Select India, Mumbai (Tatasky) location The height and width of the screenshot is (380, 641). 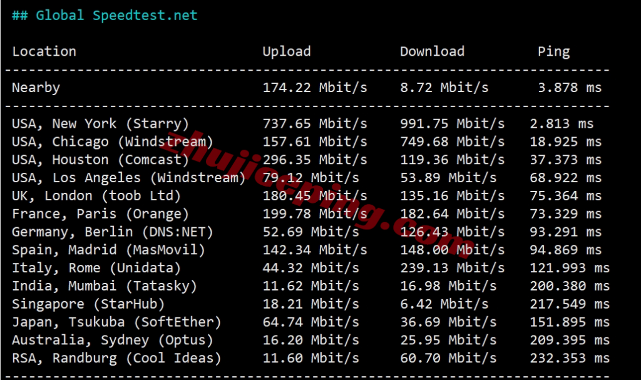105,287
